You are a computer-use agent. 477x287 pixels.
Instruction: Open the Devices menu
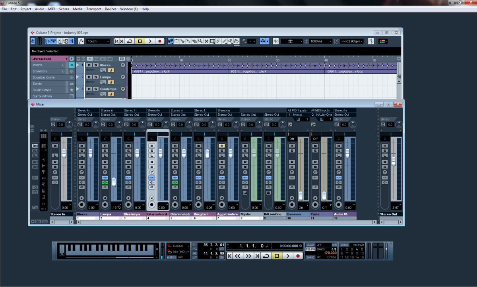(x=111, y=9)
